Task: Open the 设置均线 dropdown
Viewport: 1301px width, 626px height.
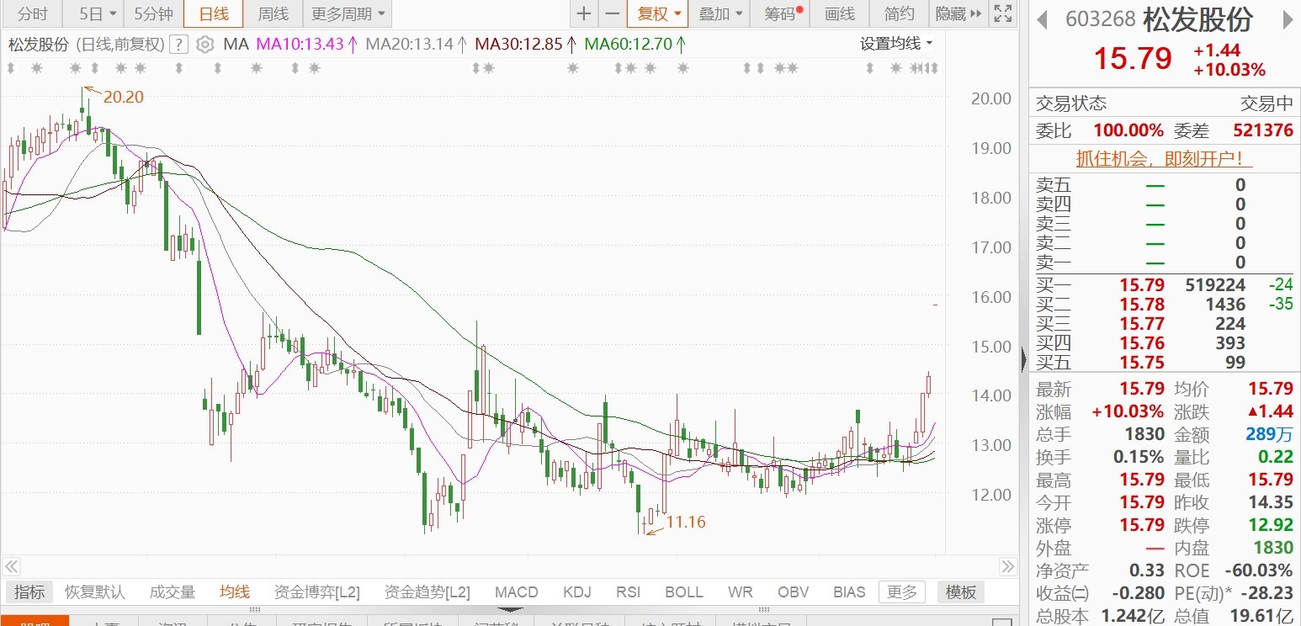Action: pyautogui.click(x=896, y=44)
